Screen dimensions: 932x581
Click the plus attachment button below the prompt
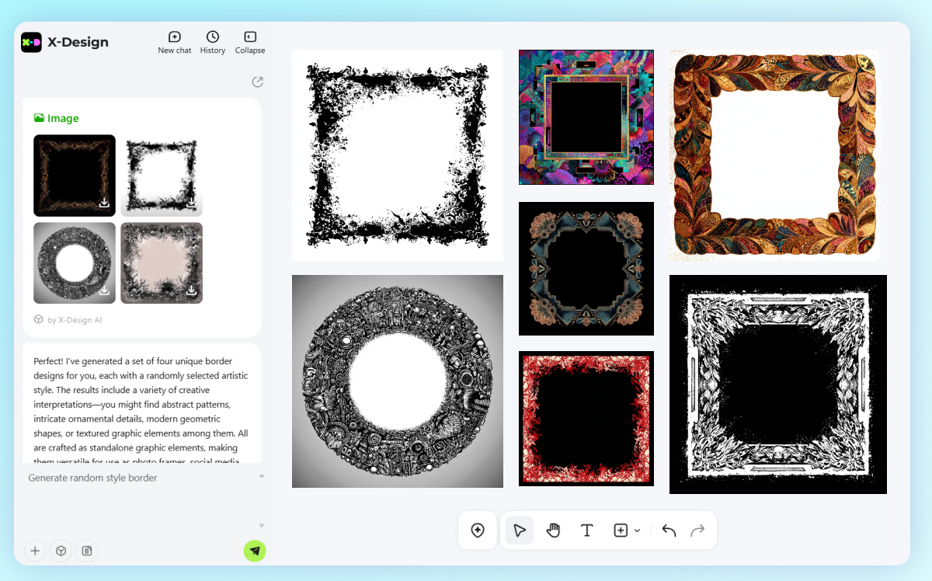coord(35,551)
